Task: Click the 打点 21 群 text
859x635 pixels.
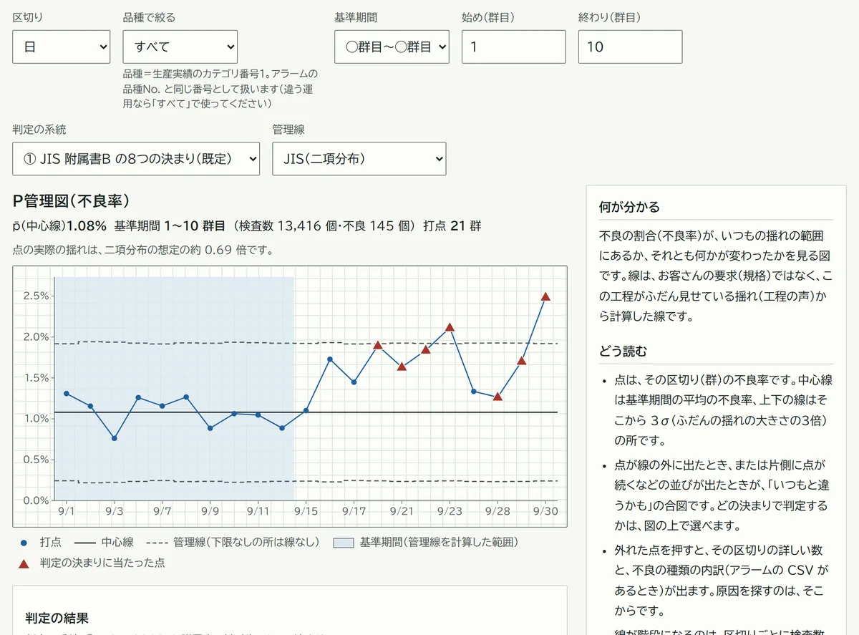Action: (452, 226)
